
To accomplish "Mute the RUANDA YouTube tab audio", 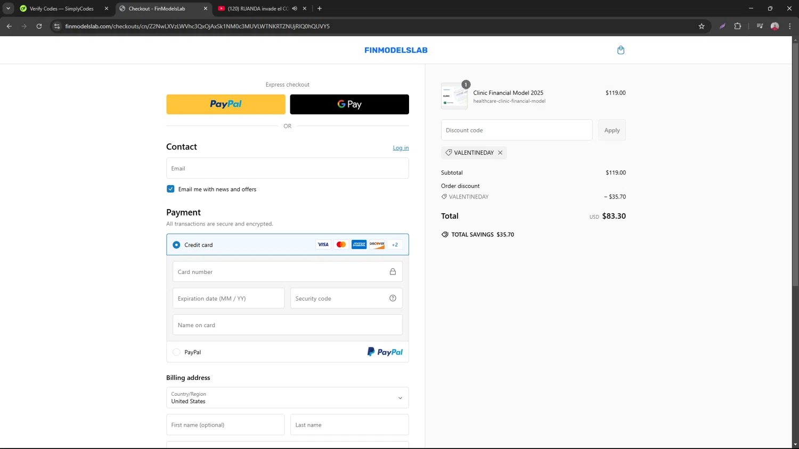I will coord(295,9).
